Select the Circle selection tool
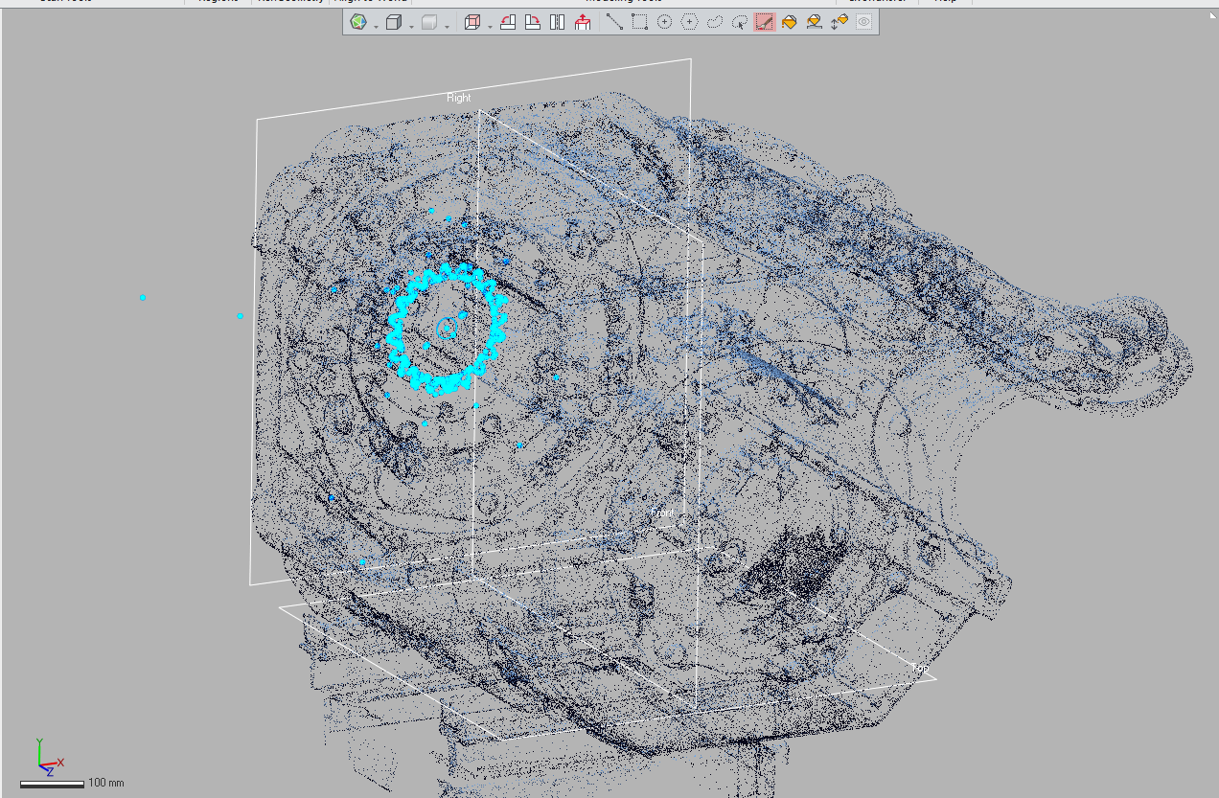 click(x=664, y=22)
